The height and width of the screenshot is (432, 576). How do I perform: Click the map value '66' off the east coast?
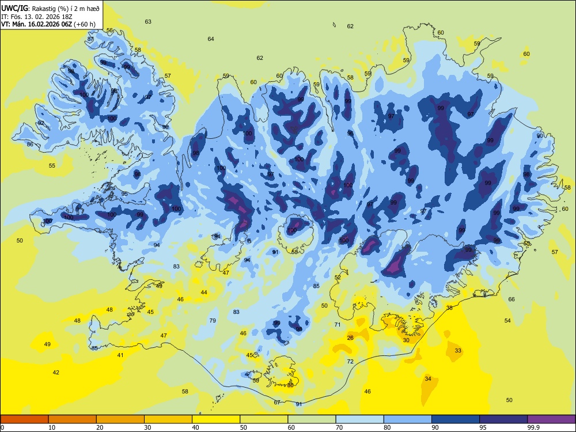[511, 300]
